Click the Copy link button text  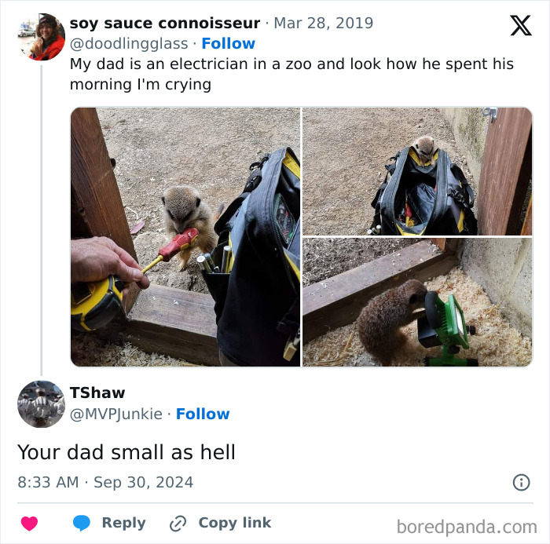[x=235, y=523]
